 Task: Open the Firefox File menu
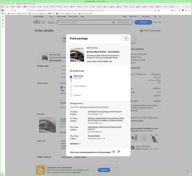coord(2,4)
